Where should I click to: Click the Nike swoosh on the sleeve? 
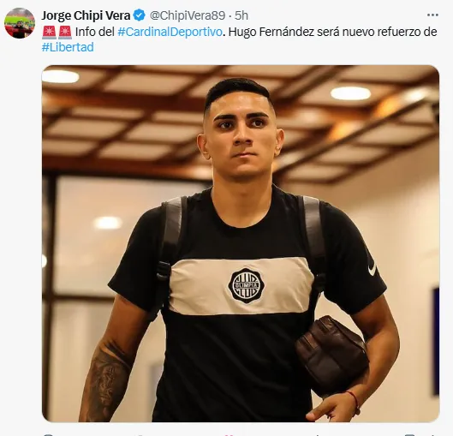coord(373,268)
